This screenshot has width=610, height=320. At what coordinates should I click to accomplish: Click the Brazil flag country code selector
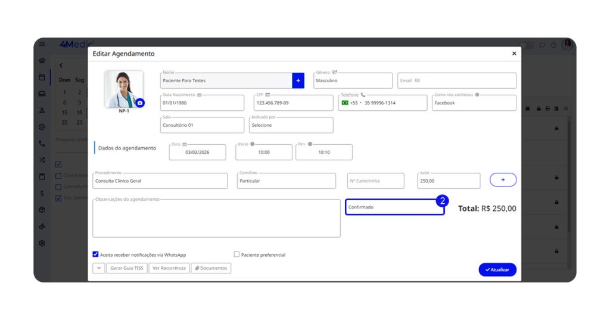(345, 103)
